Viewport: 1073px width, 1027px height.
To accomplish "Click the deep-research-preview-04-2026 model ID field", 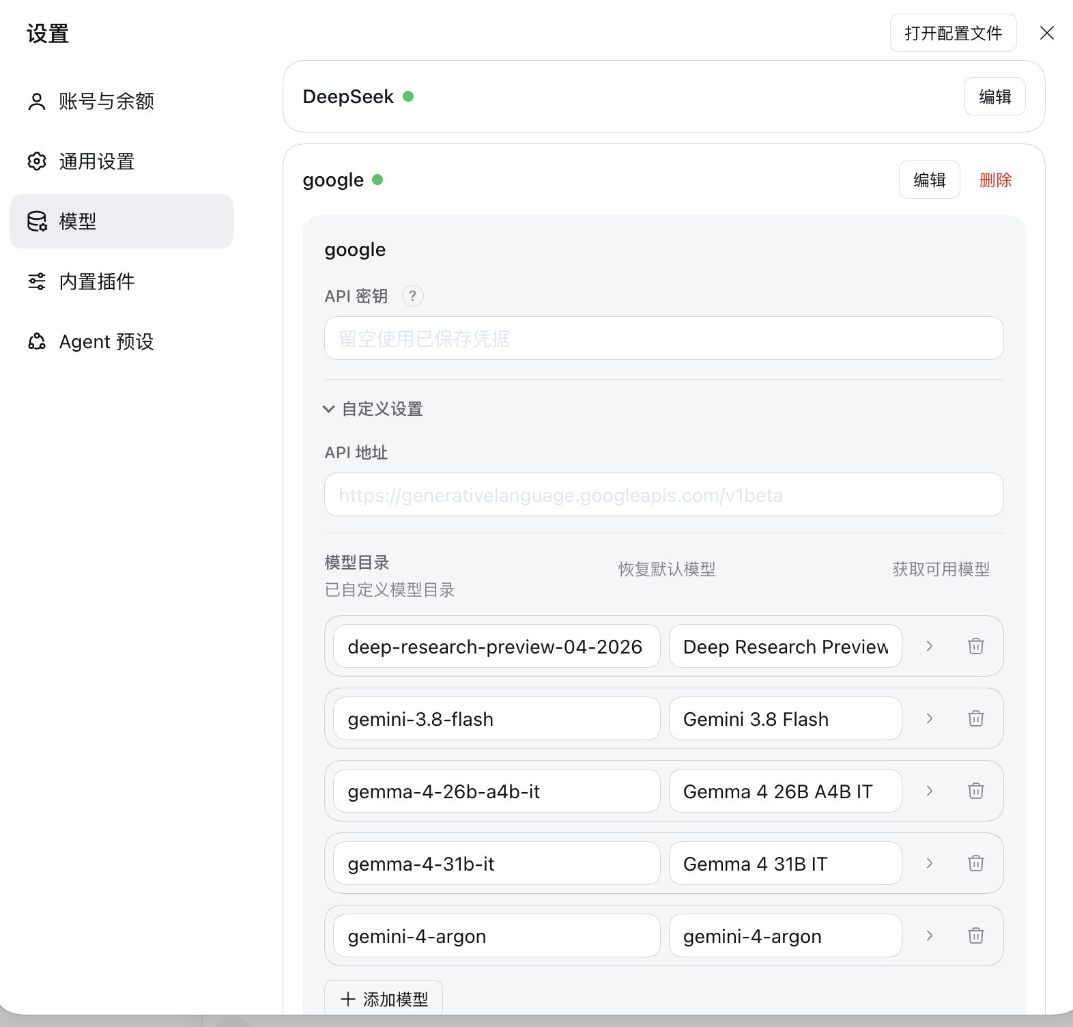I will [x=497, y=646].
